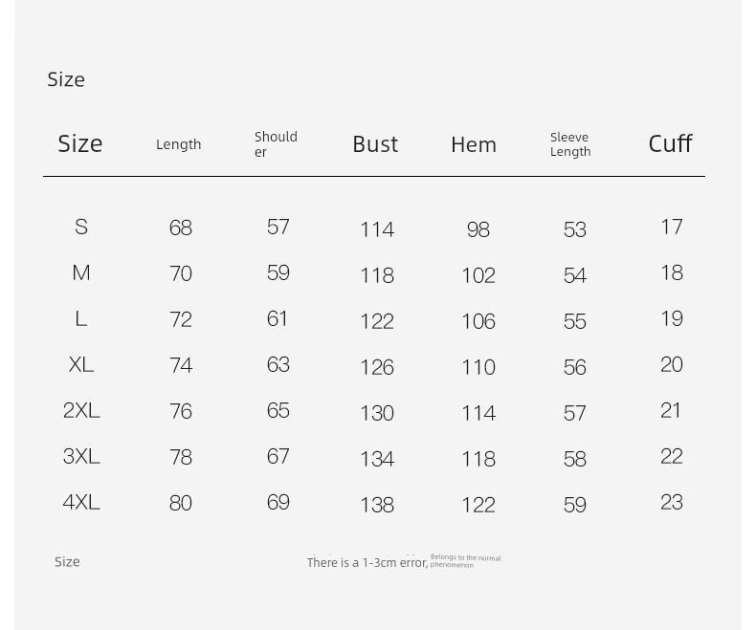The height and width of the screenshot is (630, 756).
Task: Click the hem value 98
Action: tap(478, 229)
